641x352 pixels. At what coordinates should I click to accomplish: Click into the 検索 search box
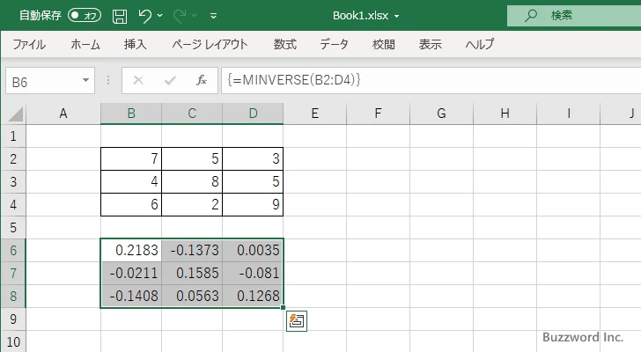click(574, 16)
